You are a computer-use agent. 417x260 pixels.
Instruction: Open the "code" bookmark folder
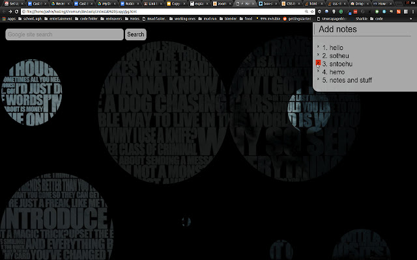[377, 19]
